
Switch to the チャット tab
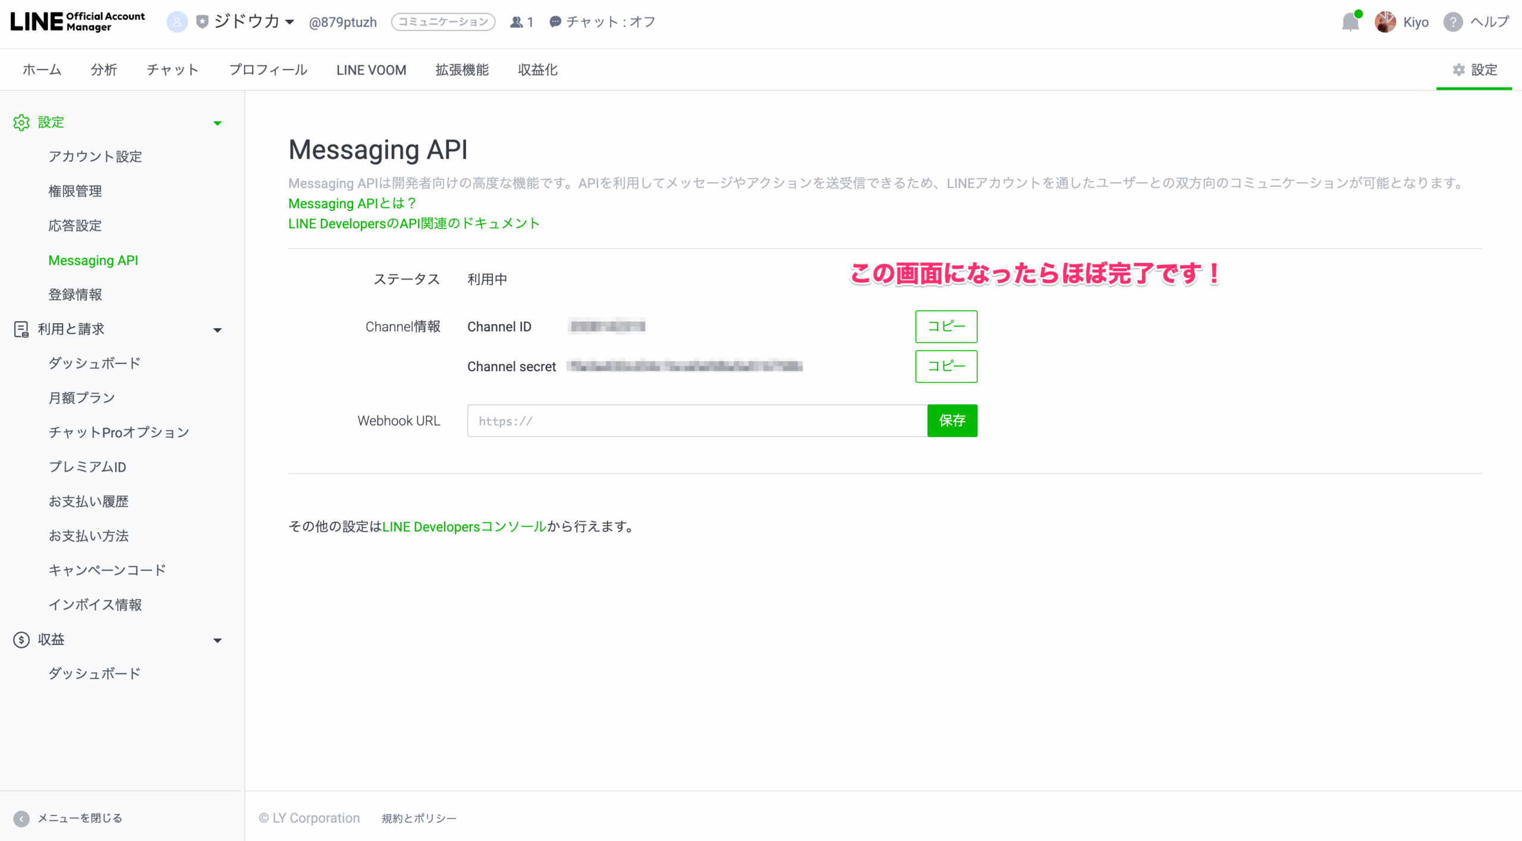tap(172, 70)
